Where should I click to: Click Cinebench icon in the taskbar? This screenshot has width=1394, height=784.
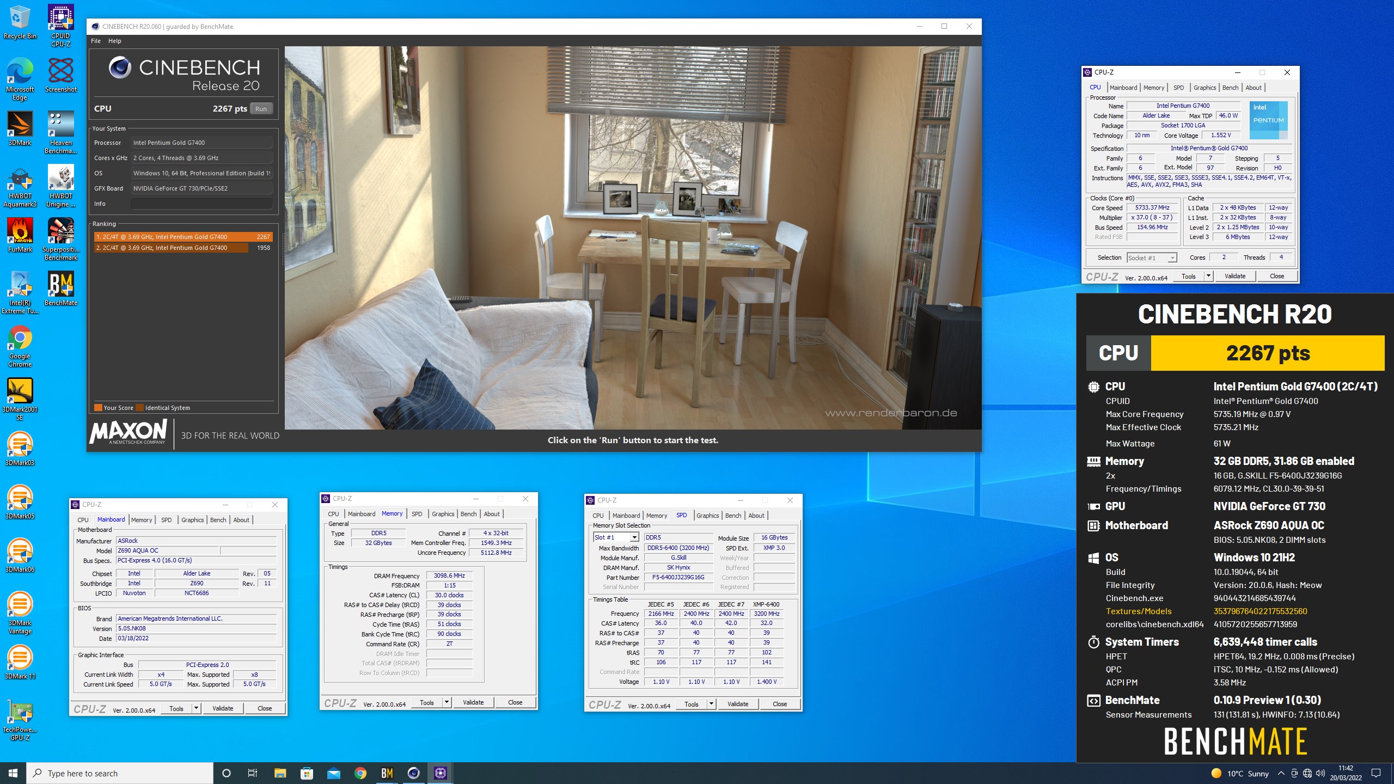point(414,773)
